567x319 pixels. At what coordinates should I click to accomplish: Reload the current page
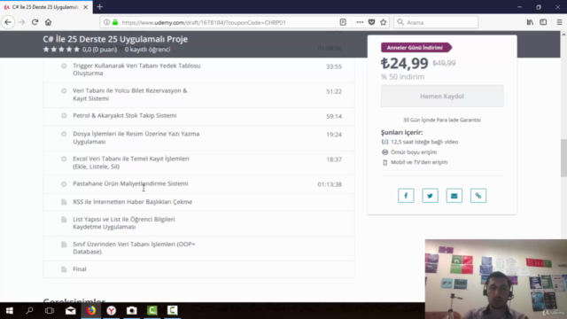pos(35,22)
